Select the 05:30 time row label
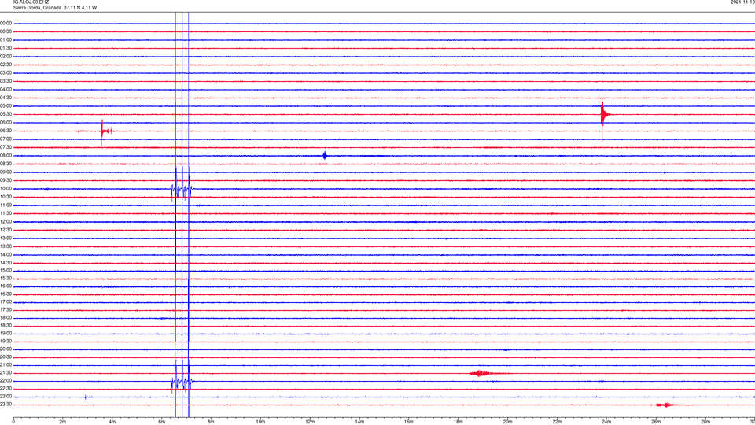Screen dimensions: 755x425 coord(6,114)
